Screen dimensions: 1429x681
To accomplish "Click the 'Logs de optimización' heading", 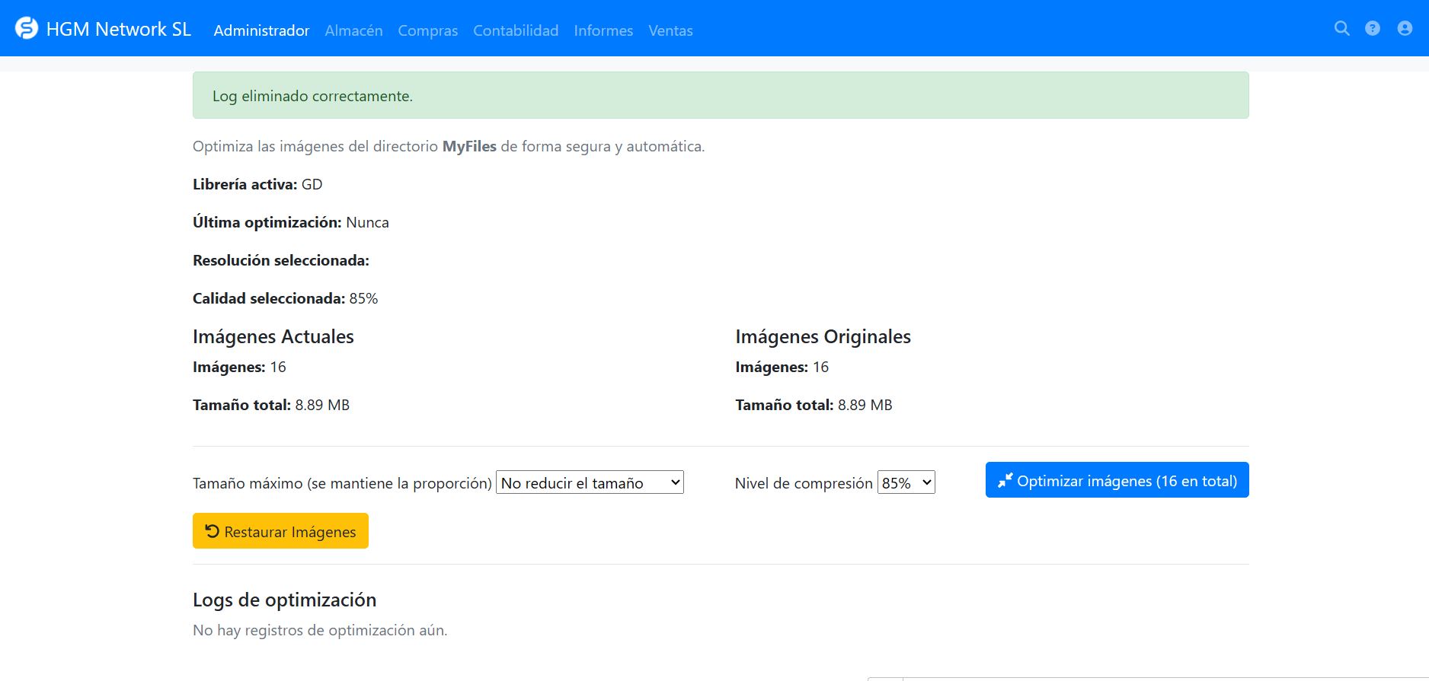I will 284,600.
